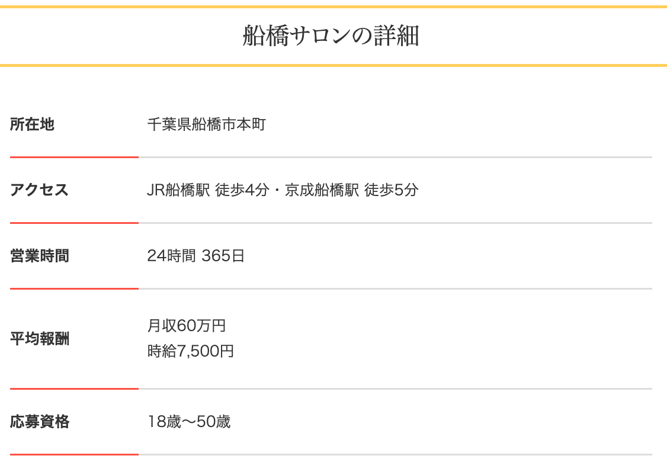The height and width of the screenshot is (462, 667).
Task: Click the 18歳～50歳 age range text
Action: coord(189,422)
